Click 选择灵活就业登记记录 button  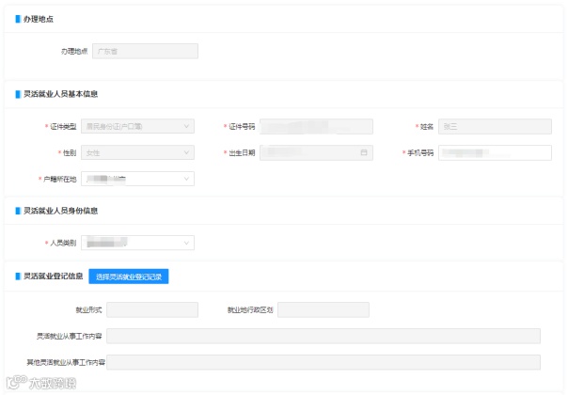click(129, 276)
